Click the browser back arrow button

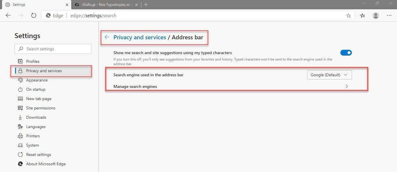(x=8, y=15)
